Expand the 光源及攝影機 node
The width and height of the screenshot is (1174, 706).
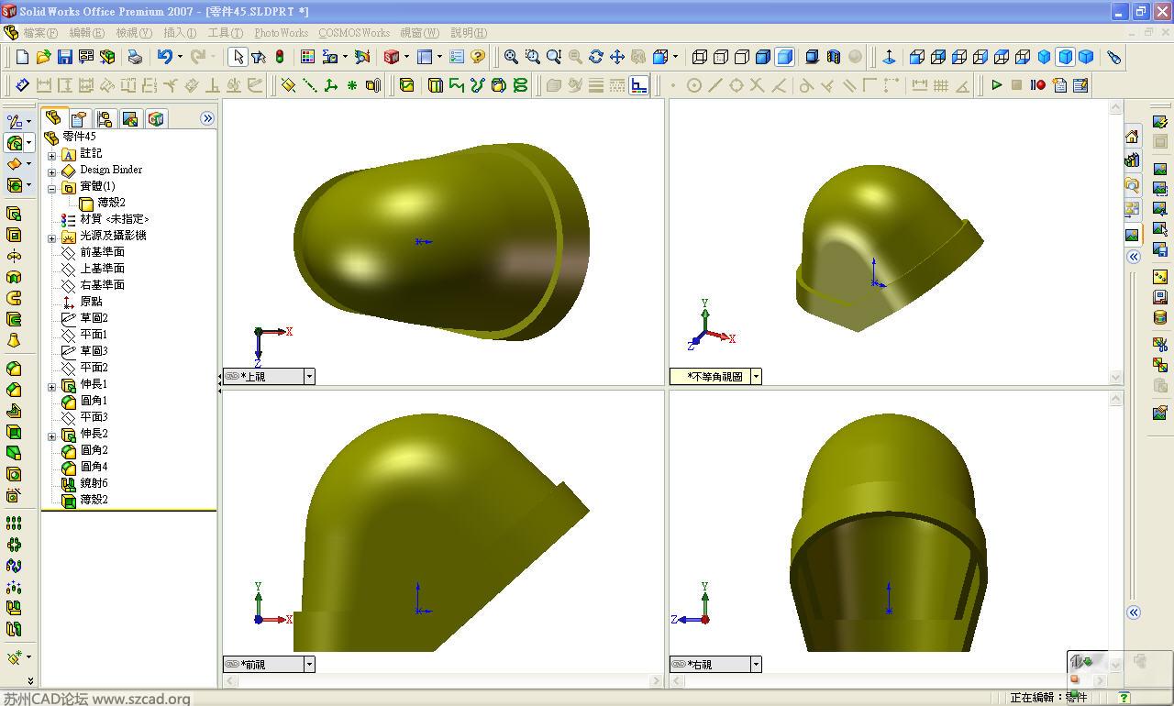[52, 237]
